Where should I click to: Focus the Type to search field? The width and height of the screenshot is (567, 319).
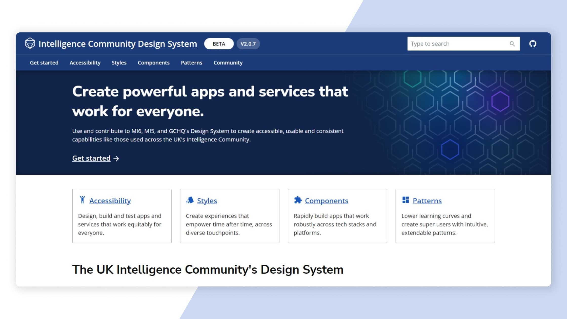tap(463, 44)
